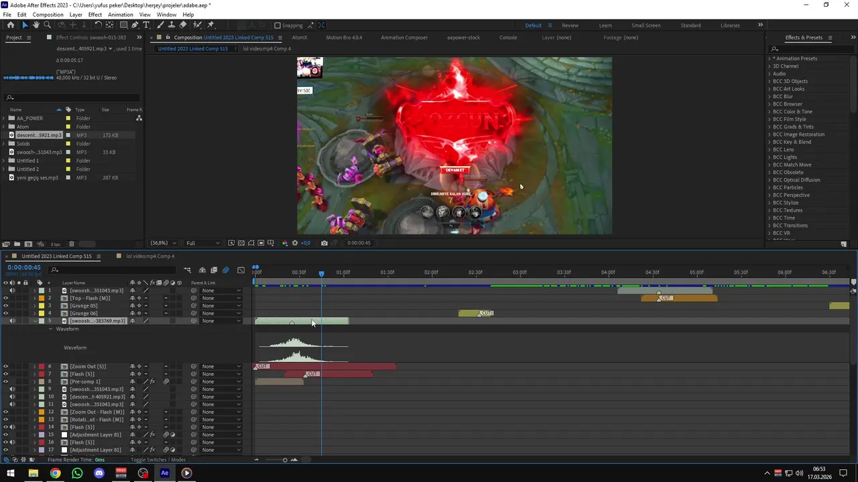Open Discord from the taskbar
This screenshot has height=482, width=858.
(99, 473)
